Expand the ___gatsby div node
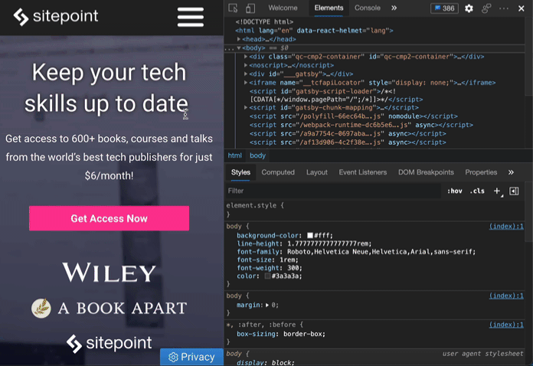 (246, 74)
